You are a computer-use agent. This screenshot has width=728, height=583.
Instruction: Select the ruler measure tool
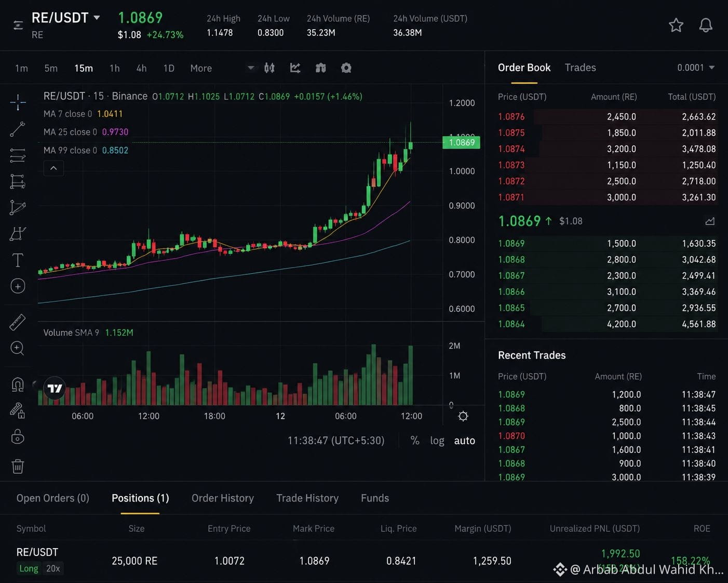[x=18, y=322]
